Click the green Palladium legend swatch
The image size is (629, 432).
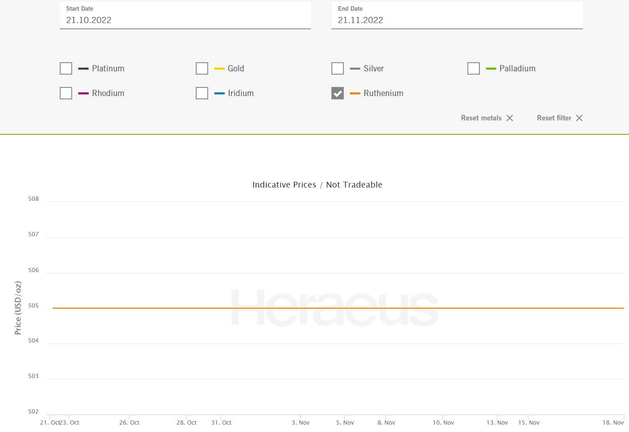pos(491,69)
